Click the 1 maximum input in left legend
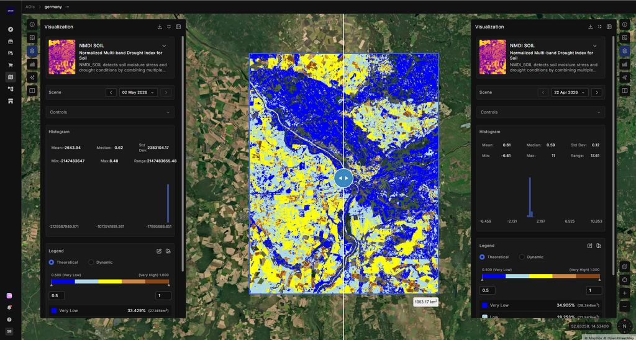The image size is (636, 340). [163, 296]
